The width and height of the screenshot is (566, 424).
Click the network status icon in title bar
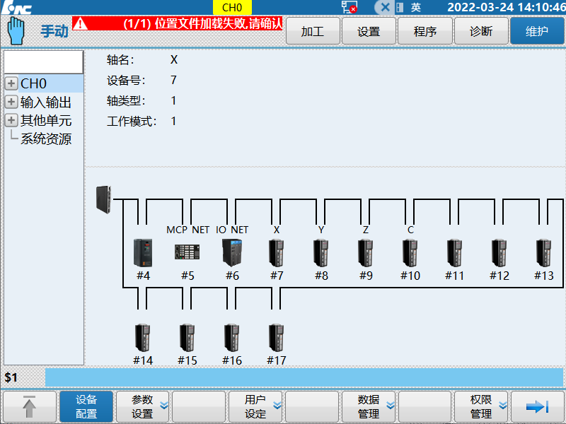[347, 7]
